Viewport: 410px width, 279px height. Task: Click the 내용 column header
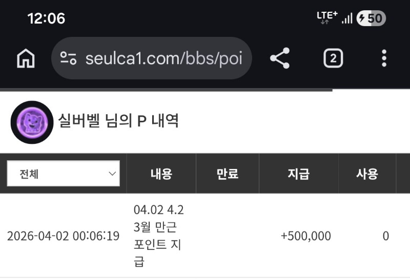click(x=161, y=174)
